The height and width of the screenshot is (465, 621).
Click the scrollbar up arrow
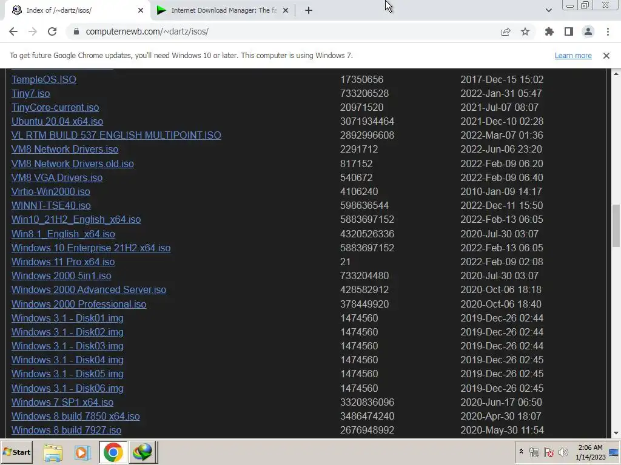click(616, 74)
